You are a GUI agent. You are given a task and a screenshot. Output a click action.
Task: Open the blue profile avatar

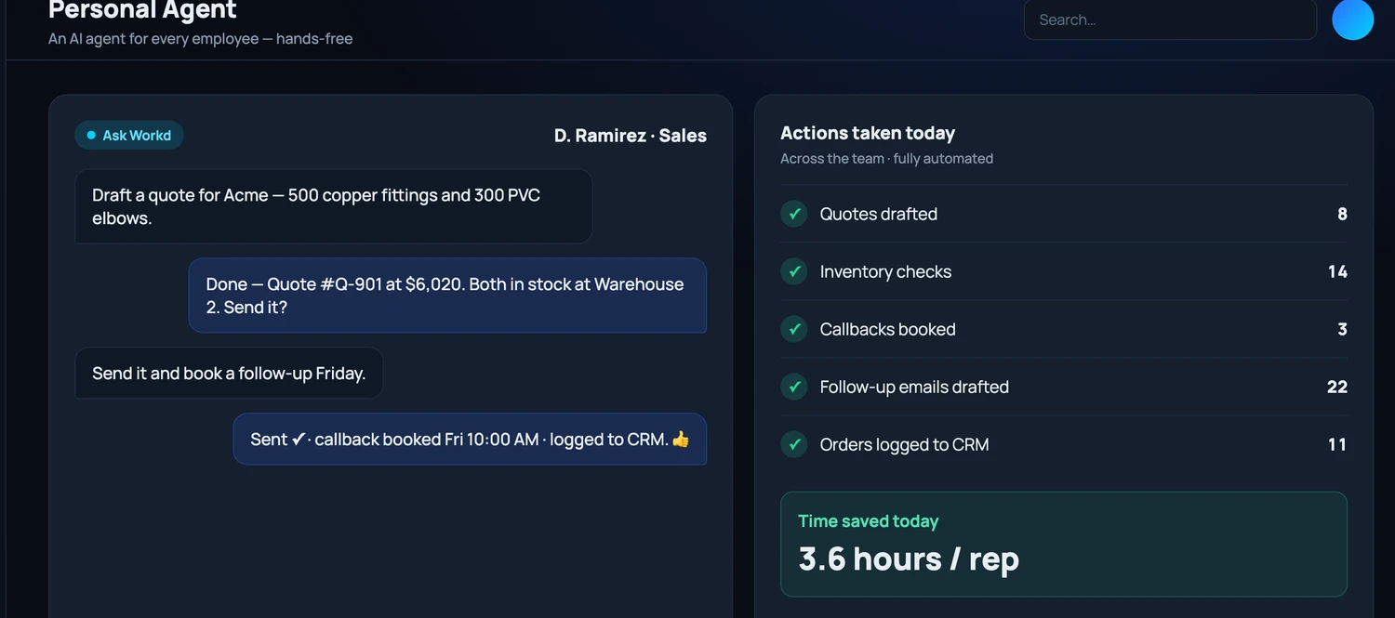pyautogui.click(x=1352, y=20)
